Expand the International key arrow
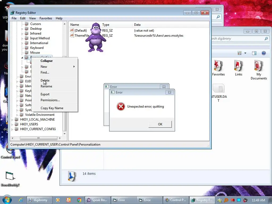Screen dimensions: 272x204 click(22, 43)
